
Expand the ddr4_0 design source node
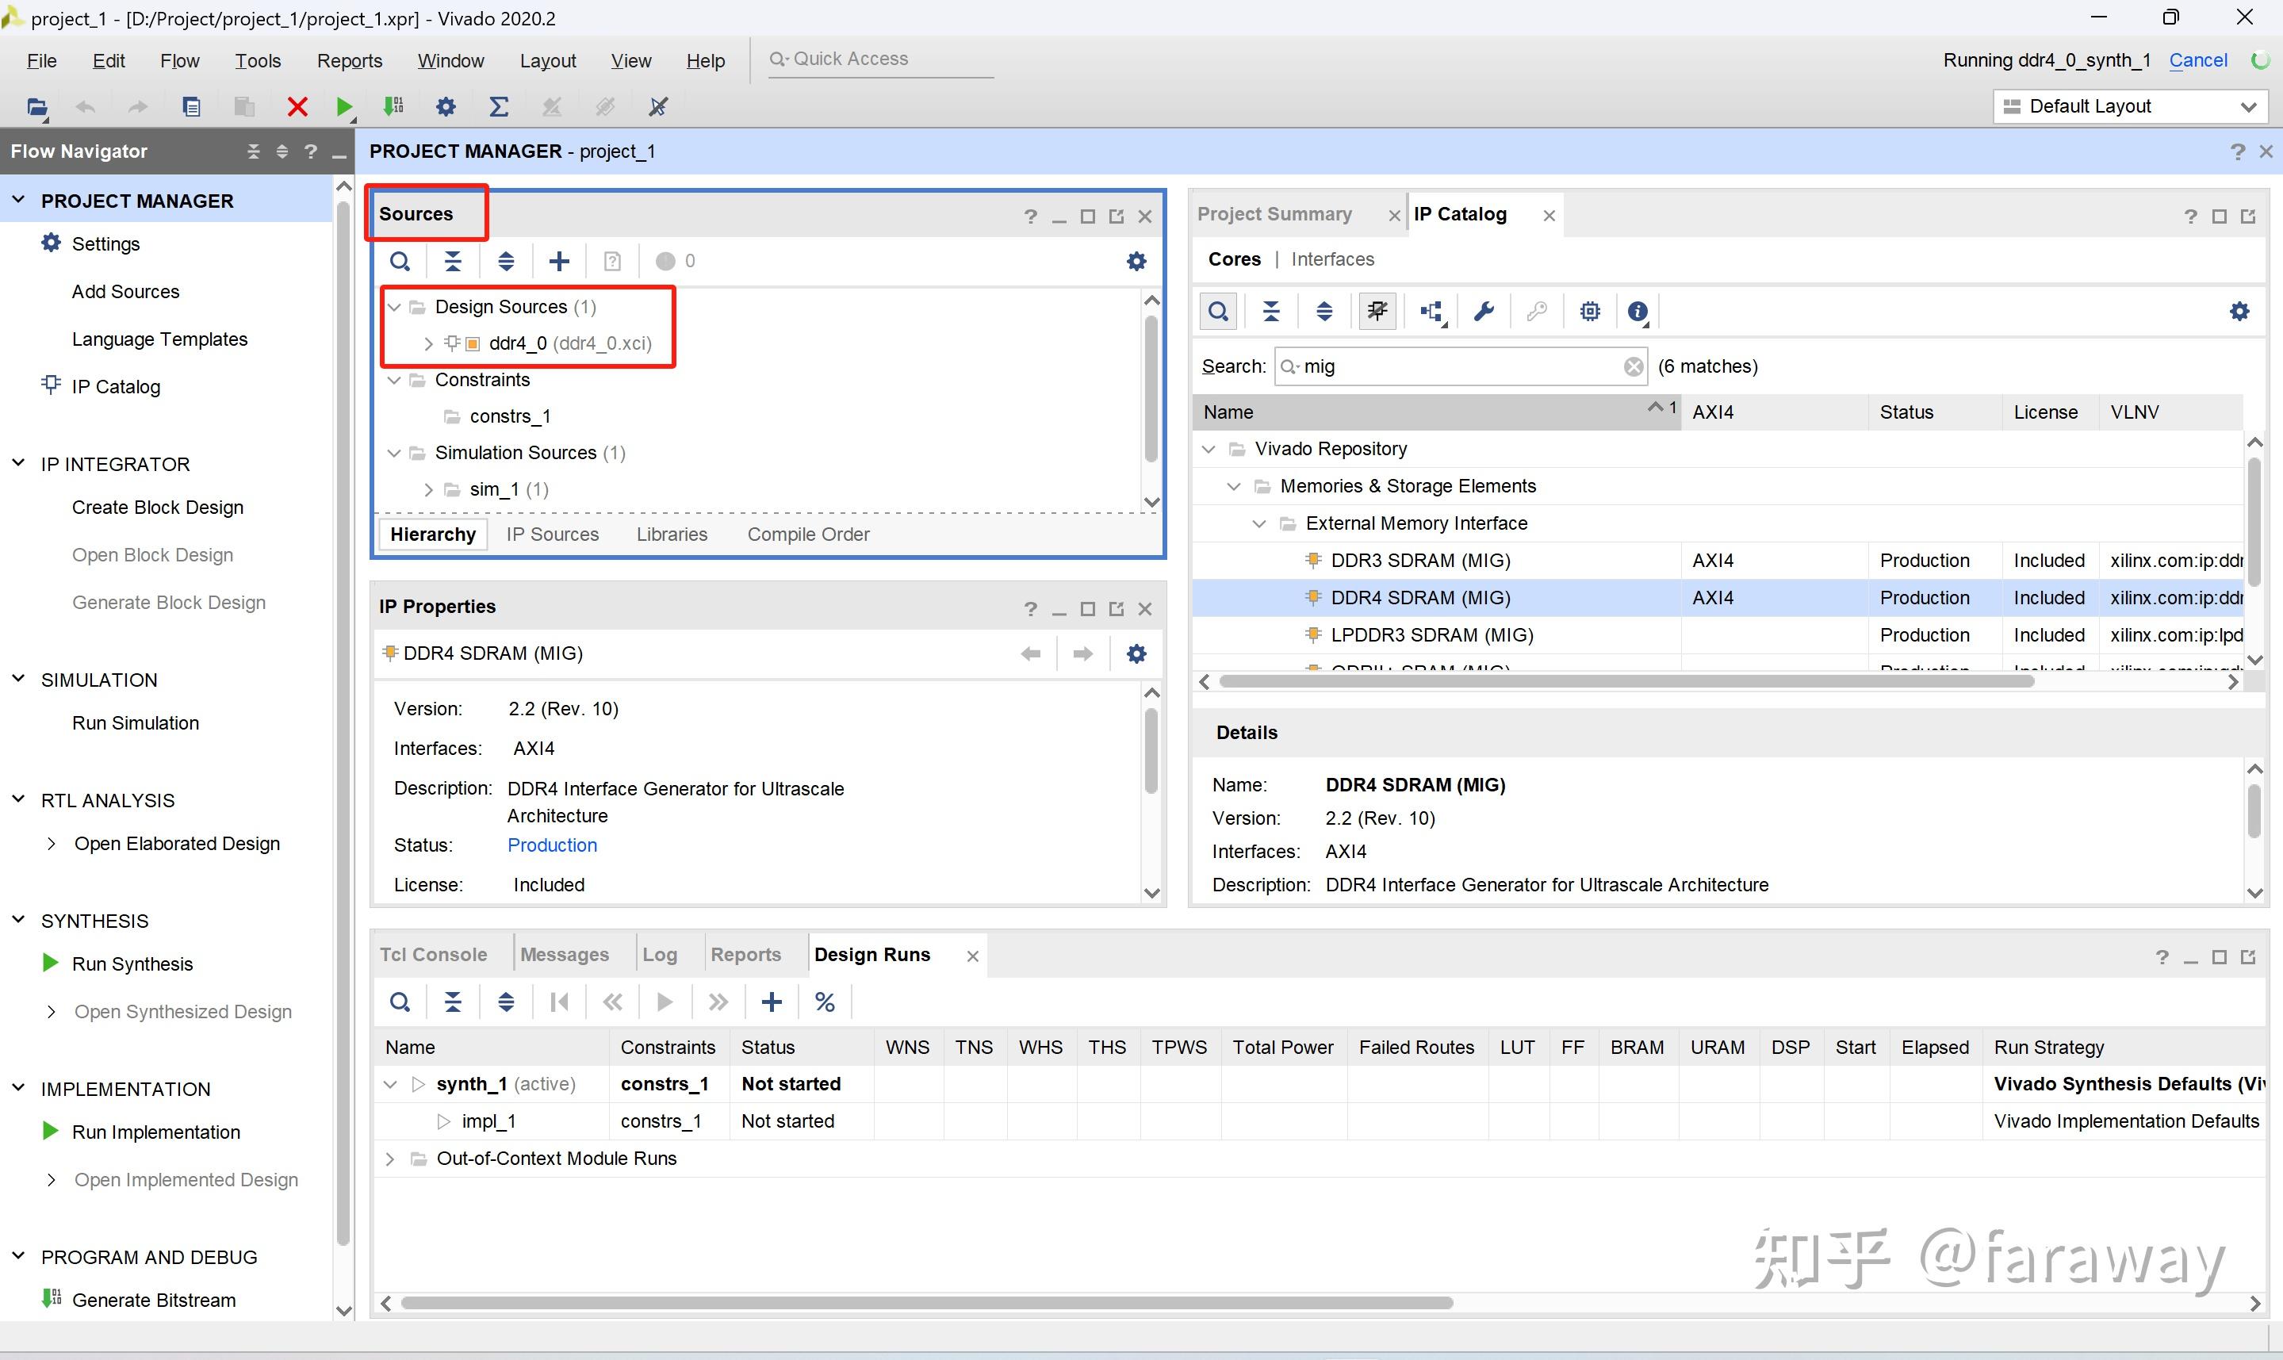coord(428,343)
